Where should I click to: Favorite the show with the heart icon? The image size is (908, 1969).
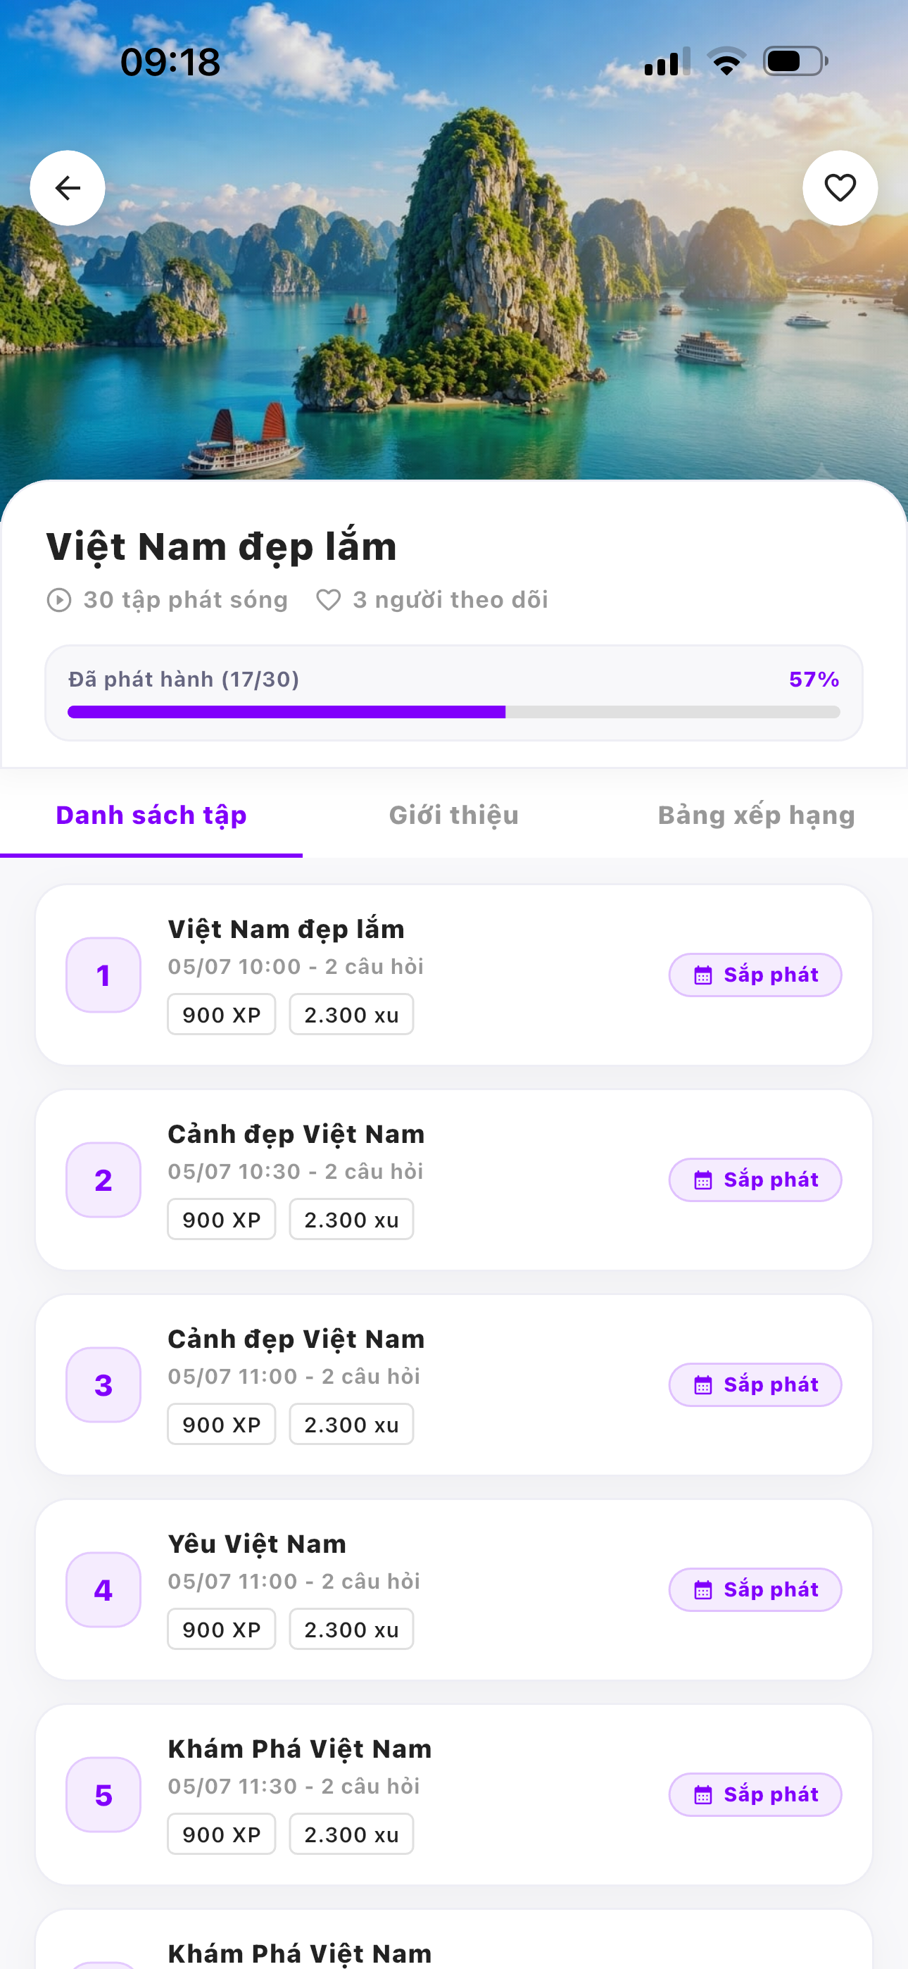tap(840, 188)
